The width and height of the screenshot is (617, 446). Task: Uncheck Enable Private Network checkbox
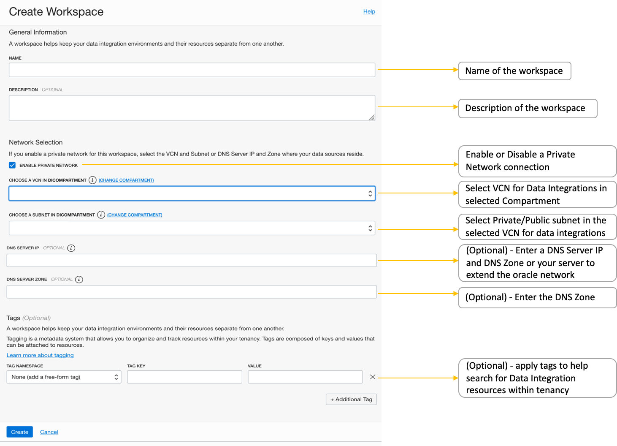tap(12, 165)
